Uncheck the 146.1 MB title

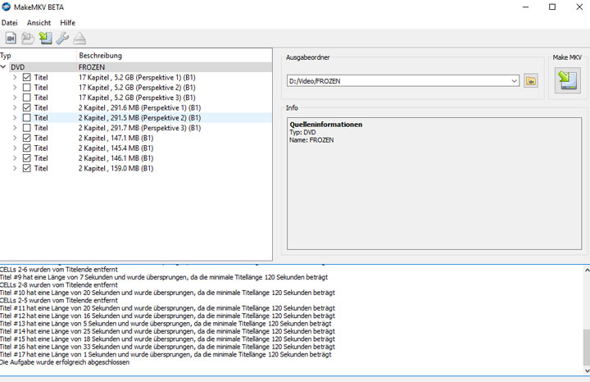pyautogui.click(x=27, y=158)
